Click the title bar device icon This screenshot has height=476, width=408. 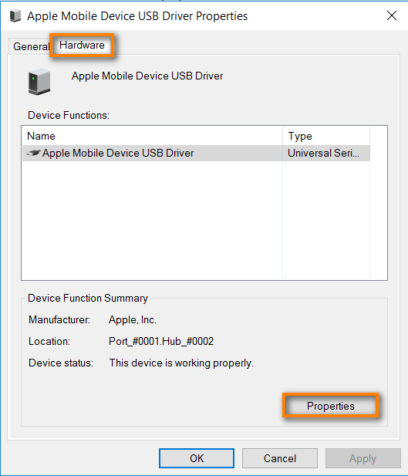[x=15, y=15]
